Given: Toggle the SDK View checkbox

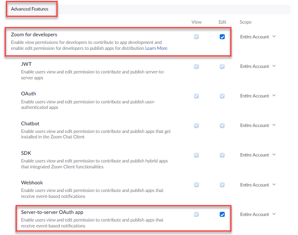Looking at the screenshot, I should coord(197,155).
